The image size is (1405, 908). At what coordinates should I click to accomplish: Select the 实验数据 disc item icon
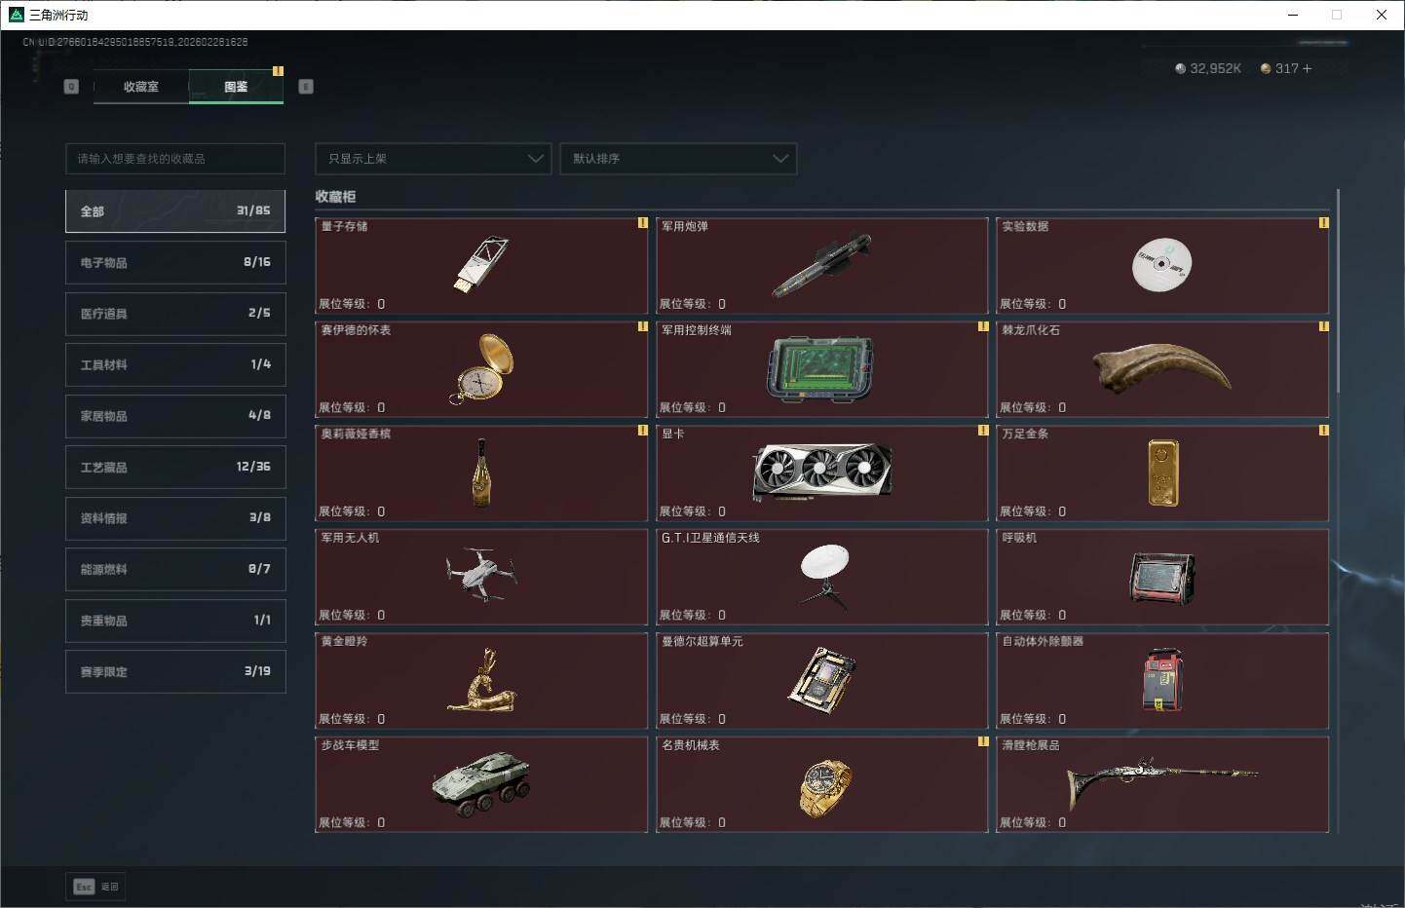[1161, 264]
